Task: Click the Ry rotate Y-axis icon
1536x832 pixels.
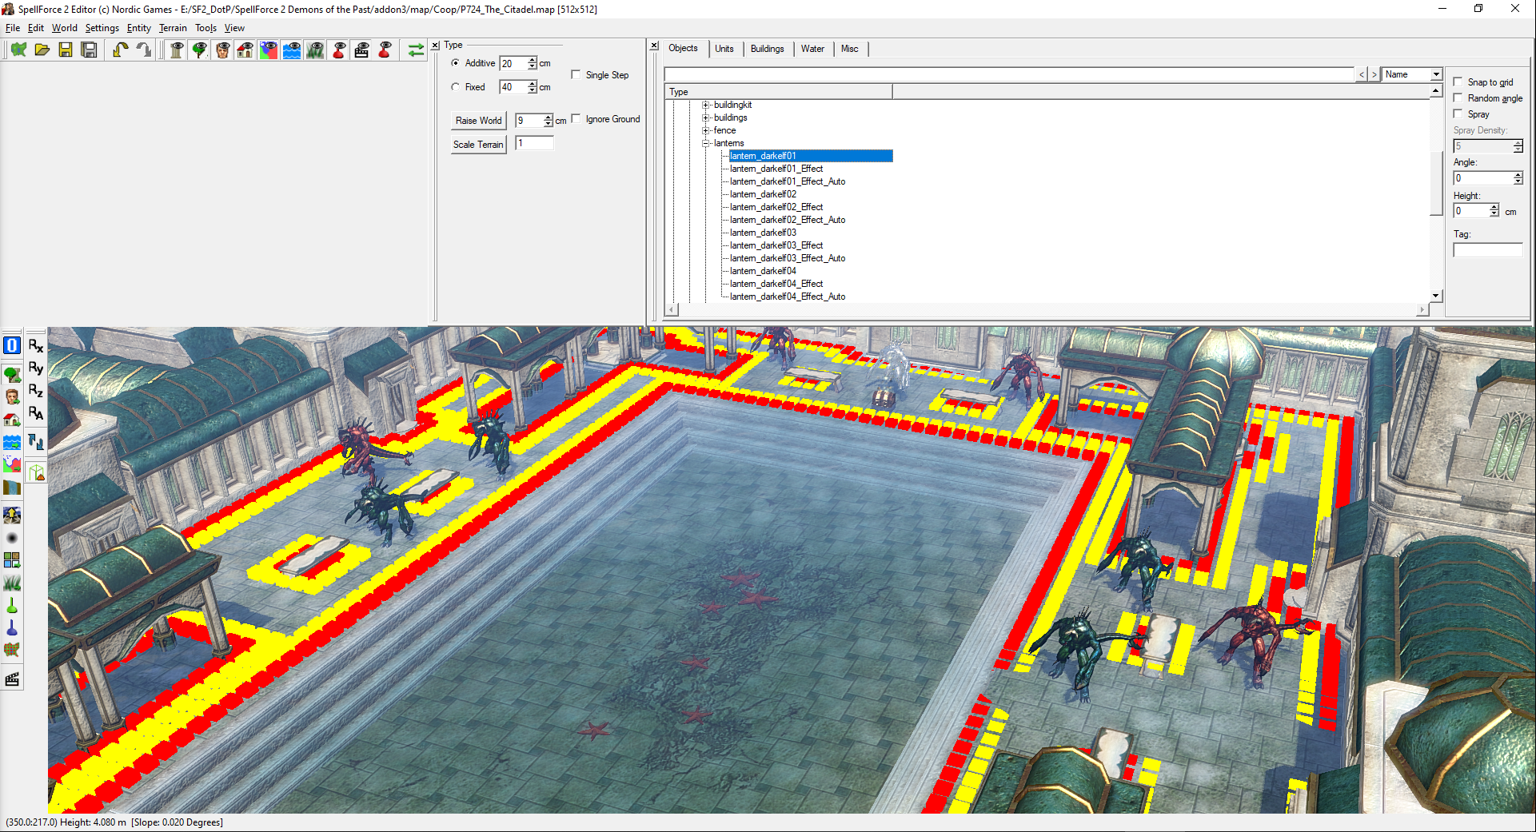Action: (x=36, y=368)
